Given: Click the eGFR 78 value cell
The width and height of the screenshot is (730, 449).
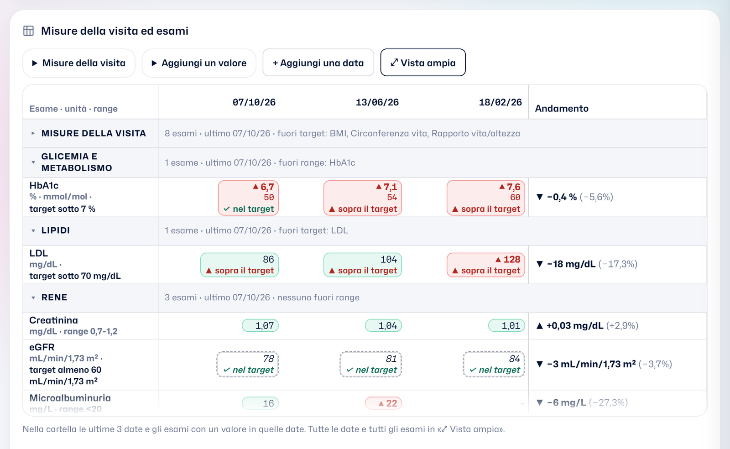Looking at the screenshot, I should pyautogui.click(x=248, y=364).
